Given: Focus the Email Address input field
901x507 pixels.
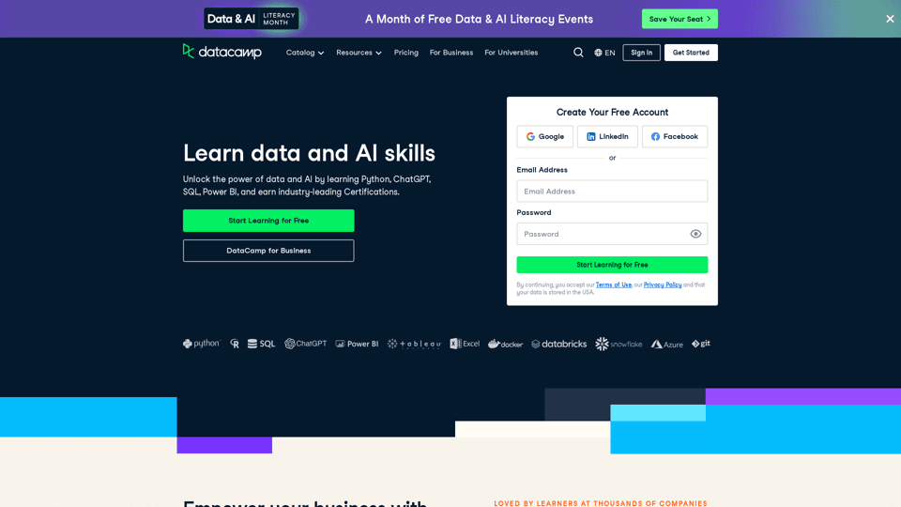Looking at the screenshot, I should pos(612,191).
